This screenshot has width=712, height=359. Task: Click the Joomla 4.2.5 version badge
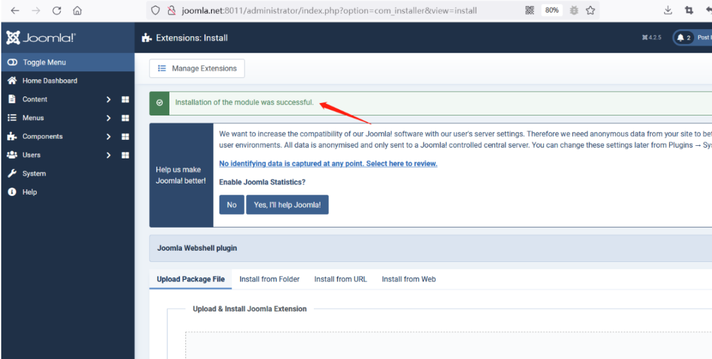click(x=651, y=38)
